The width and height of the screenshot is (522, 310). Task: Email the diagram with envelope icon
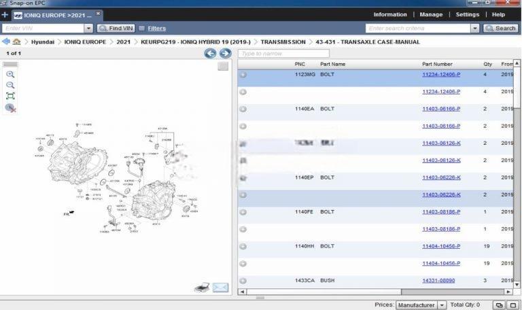pos(220,288)
